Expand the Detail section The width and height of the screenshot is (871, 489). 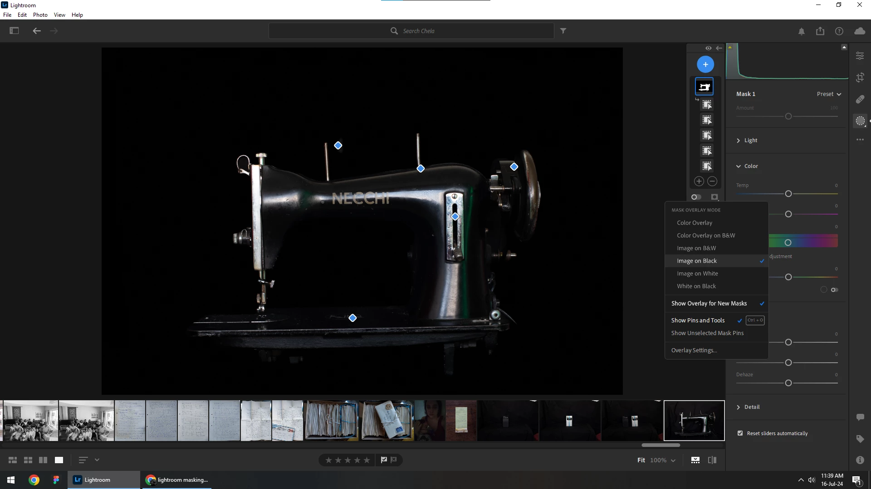(x=751, y=407)
